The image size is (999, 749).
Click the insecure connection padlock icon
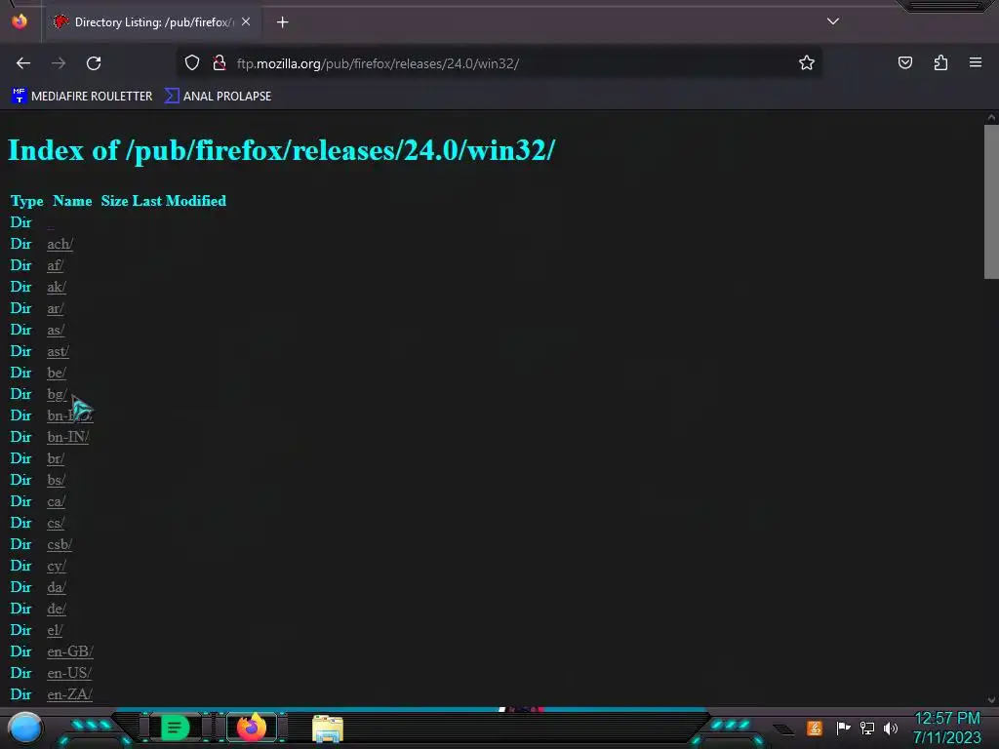pos(220,63)
